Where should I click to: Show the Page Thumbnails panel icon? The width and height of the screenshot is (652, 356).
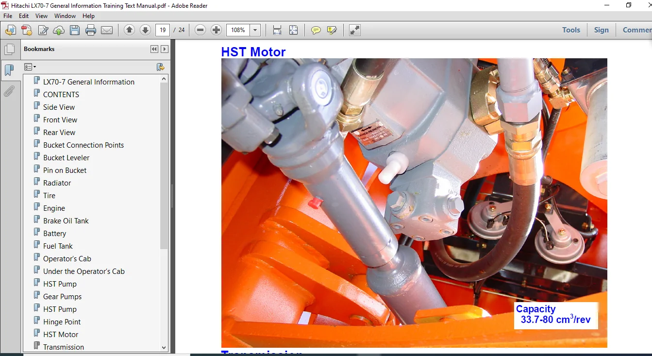pos(9,50)
